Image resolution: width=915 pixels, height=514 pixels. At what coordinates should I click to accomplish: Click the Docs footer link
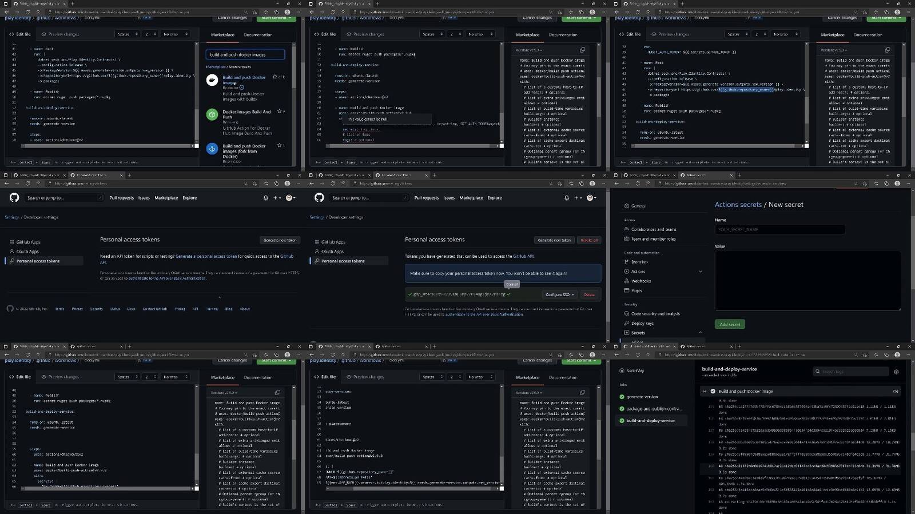click(x=131, y=309)
